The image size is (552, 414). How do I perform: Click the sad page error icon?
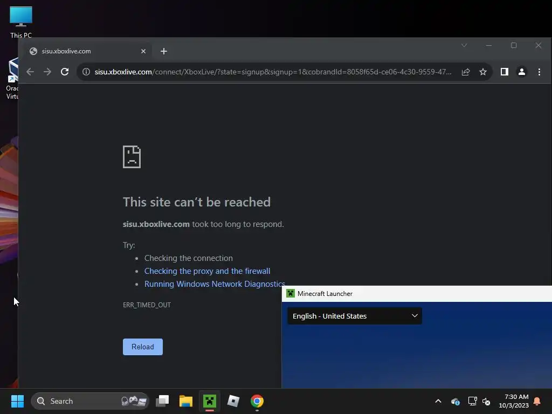(132, 157)
